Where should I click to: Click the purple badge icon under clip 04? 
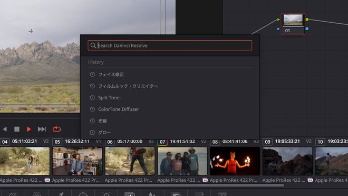[x=47, y=180]
